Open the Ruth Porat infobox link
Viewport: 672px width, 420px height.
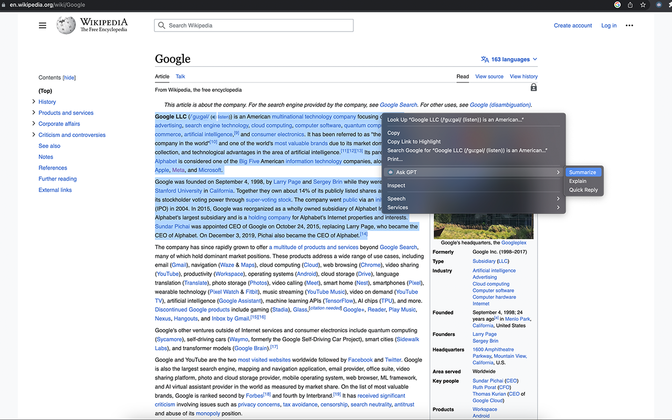(x=485, y=387)
